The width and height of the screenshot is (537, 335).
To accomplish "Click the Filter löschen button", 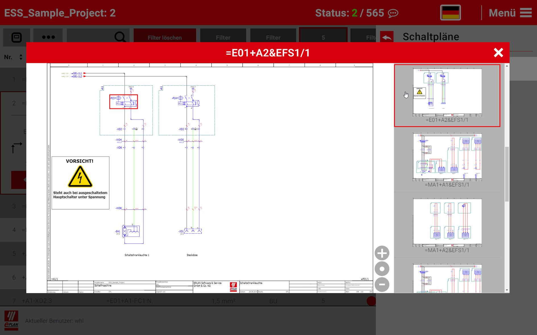I will point(165,37).
